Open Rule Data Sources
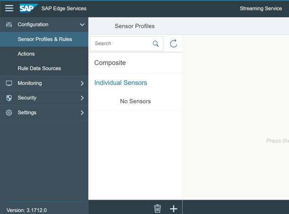This screenshot has width=289, height=214. (x=44, y=68)
